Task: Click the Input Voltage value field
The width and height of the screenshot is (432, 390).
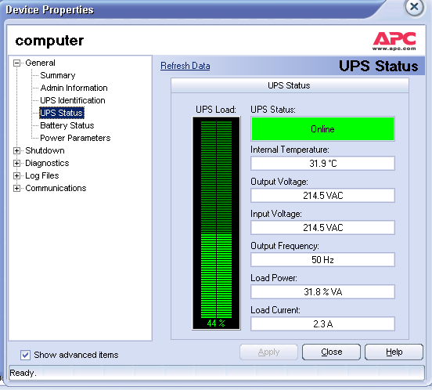Action: pyautogui.click(x=322, y=227)
